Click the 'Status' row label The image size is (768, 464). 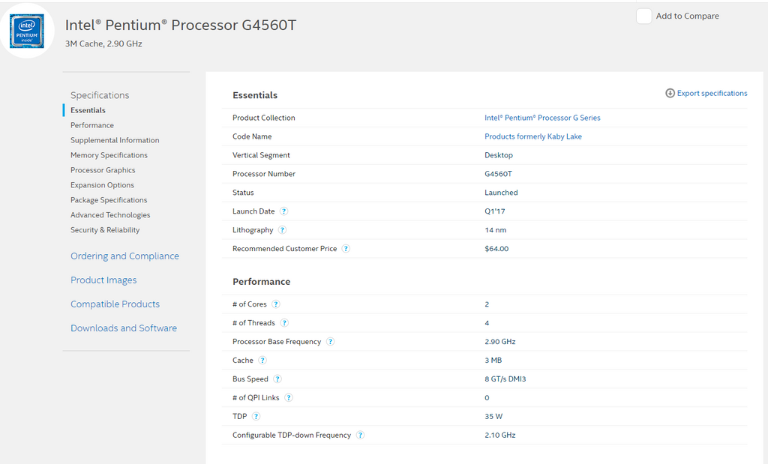(243, 193)
